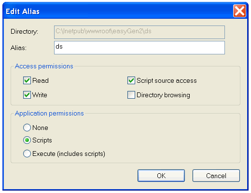Click the Write label text

[40, 95]
